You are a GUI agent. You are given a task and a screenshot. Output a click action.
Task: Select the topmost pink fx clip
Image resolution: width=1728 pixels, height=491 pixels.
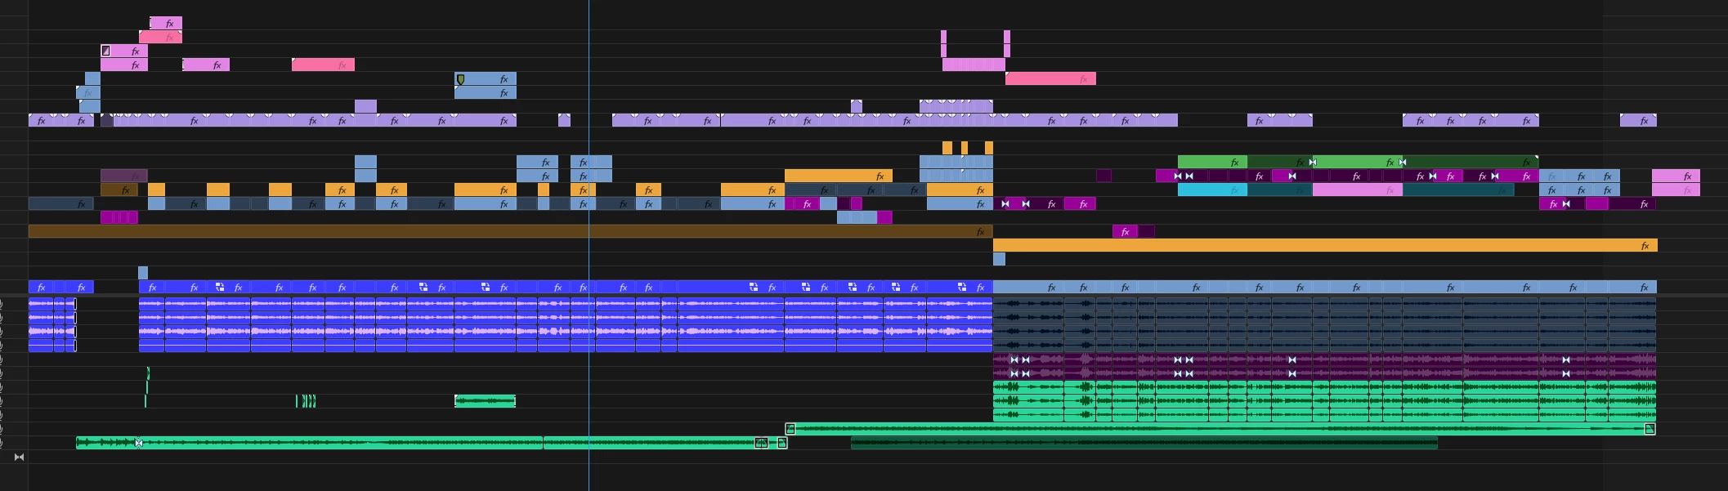point(166,24)
